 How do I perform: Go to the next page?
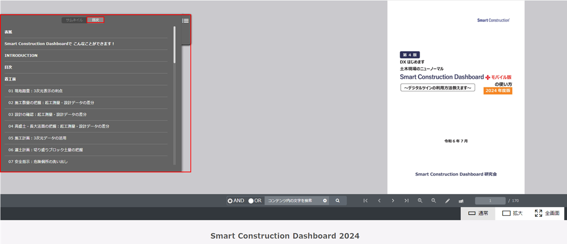[393, 201]
